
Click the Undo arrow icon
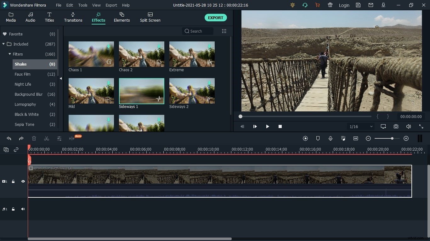[9, 139]
